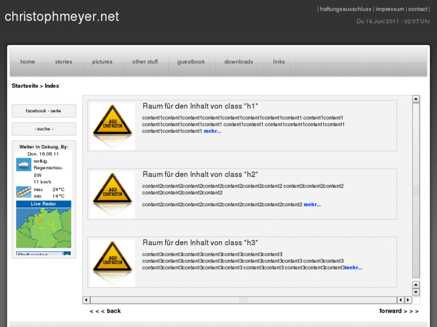Image resolution: width=437 pixels, height=327 pixels.
Task: Click the cloudy weather icon in widget
Action: click(23, 165)
